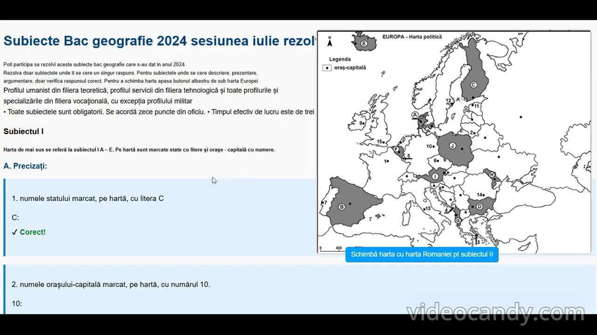Select the 'Subiecte Bac geografie 2024' page heading
Screen dimensions: 597x335
[x=160, y=41]
